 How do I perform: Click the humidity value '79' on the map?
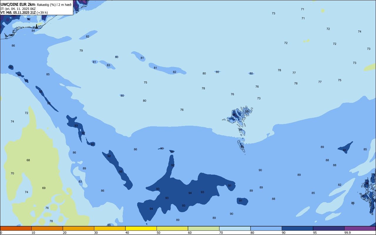click(x=81, y=51)
